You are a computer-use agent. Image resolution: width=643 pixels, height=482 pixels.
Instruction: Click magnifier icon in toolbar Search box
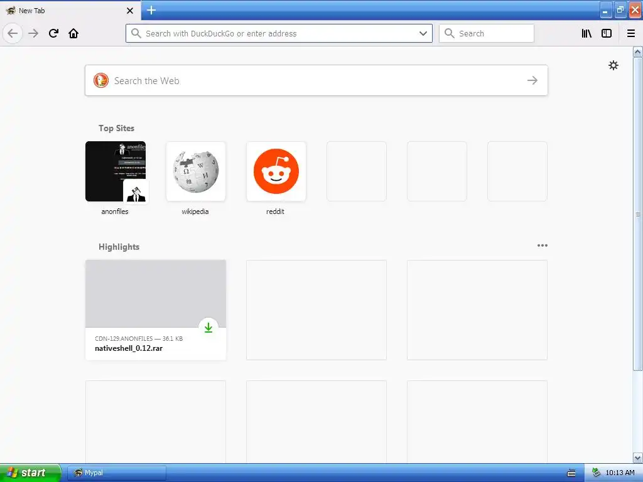[x=450, y=33]
